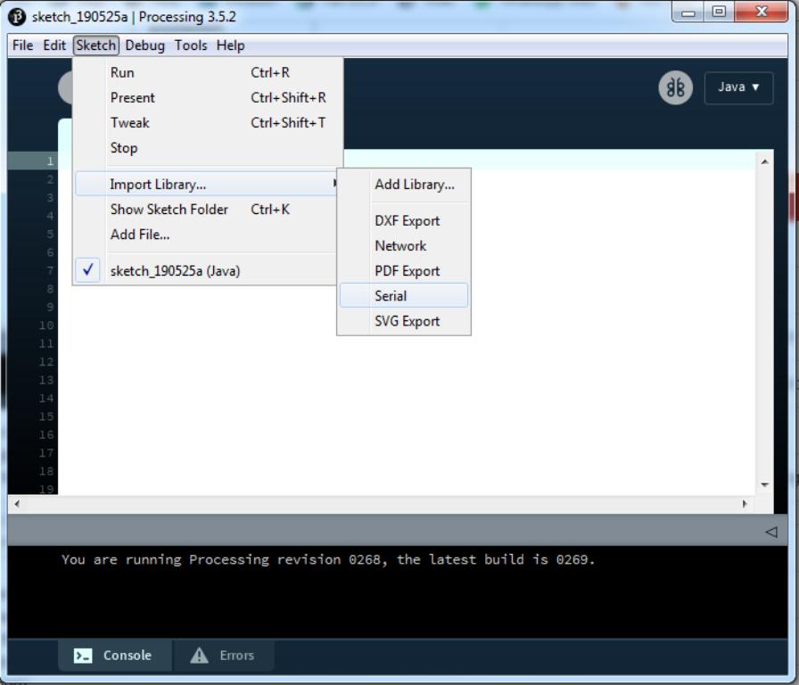Viewport: 799px width, 685px height.
Task: Maximize the Processing window
Action: [x=719, y=12]
